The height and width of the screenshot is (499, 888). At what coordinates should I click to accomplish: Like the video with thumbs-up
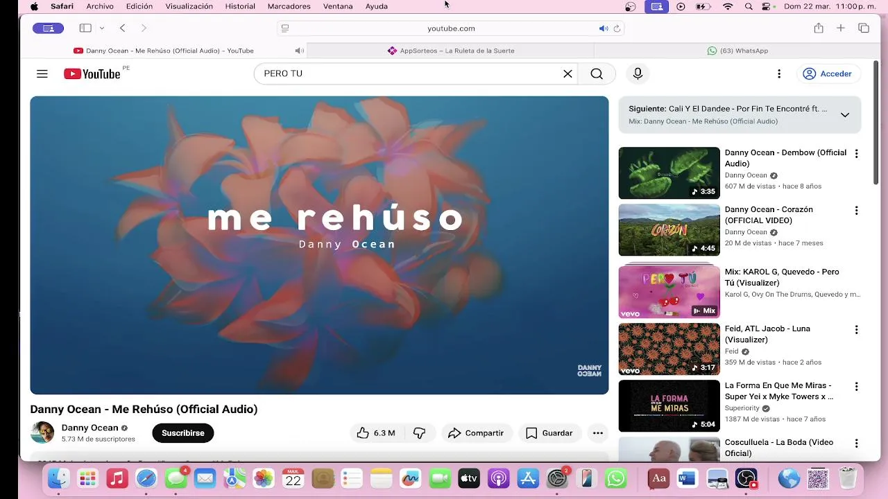coord(376,433)
